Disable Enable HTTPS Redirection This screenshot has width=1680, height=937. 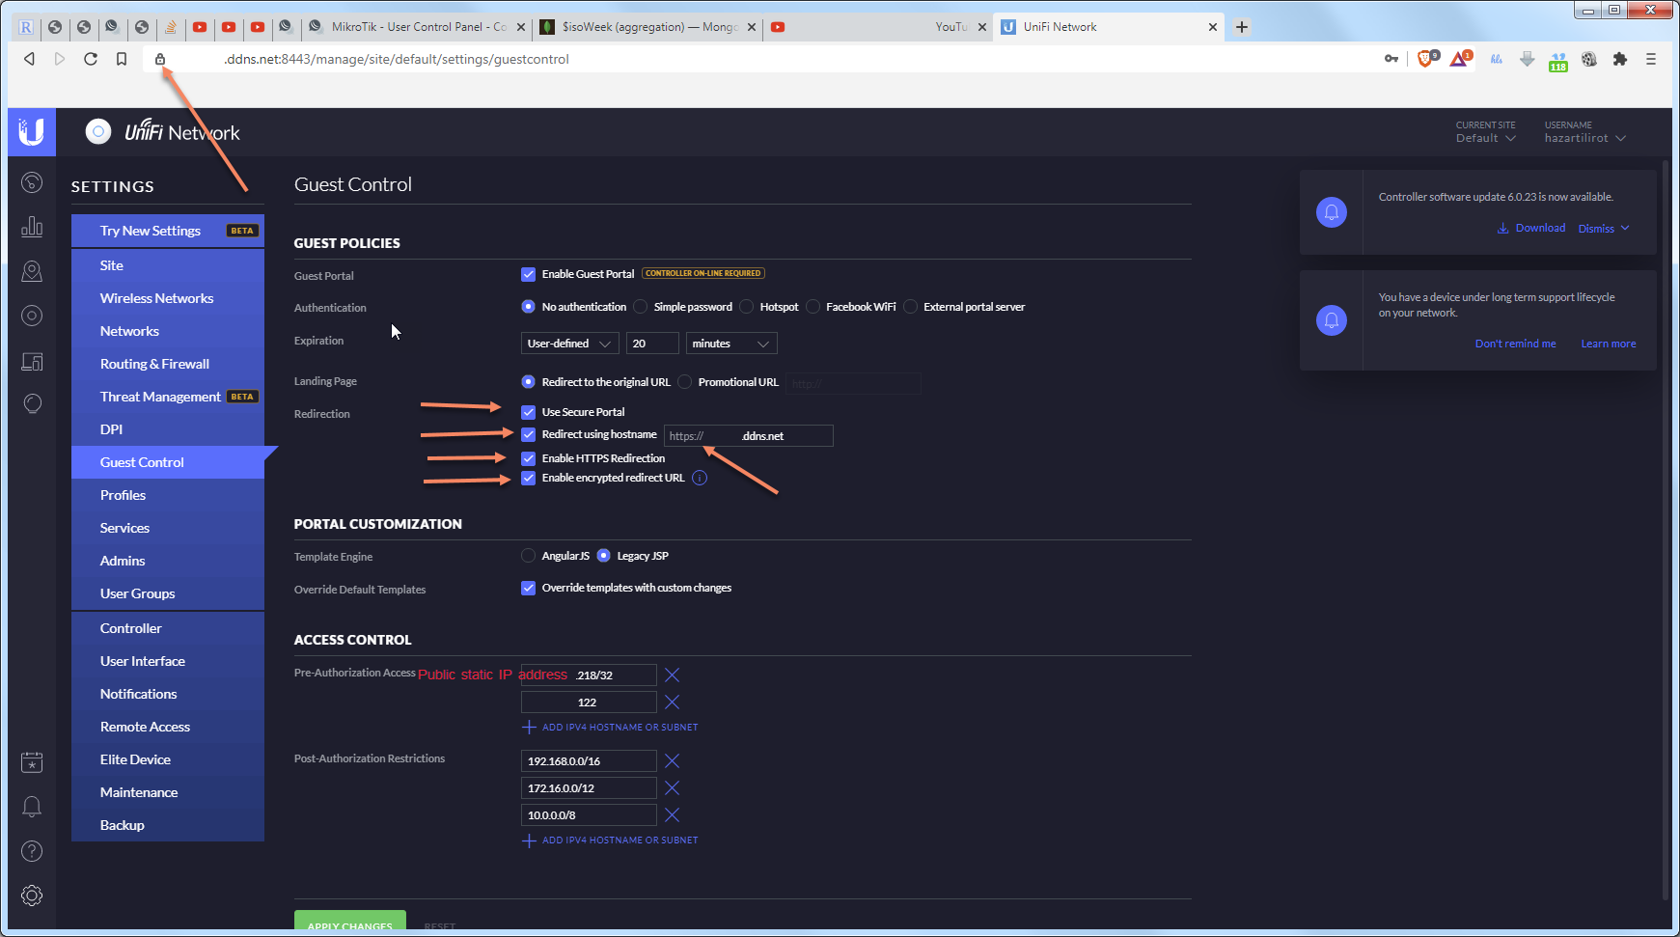pyautogui.click(x=528, y=458)
